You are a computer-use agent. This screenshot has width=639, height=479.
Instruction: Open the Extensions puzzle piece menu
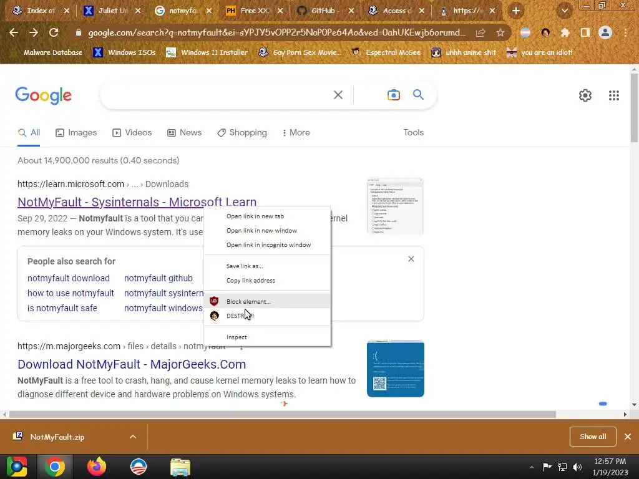pos(565,32)
